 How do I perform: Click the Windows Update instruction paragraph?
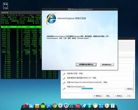(78, 37)
